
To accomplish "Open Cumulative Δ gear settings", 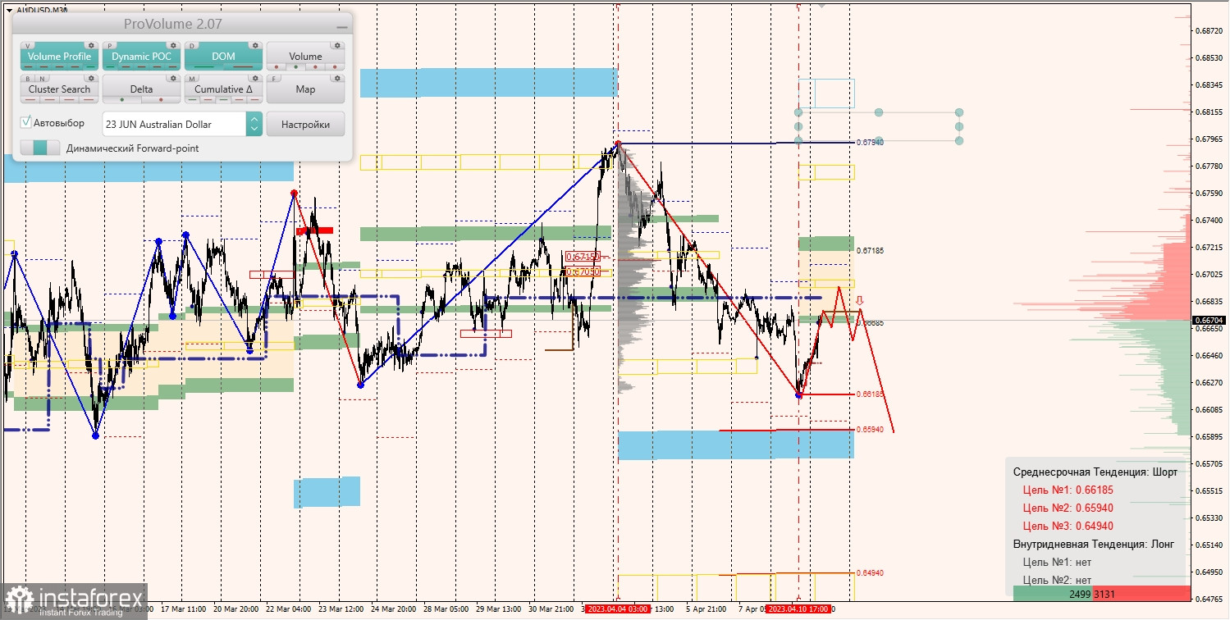I will click(x=255, y=79).
